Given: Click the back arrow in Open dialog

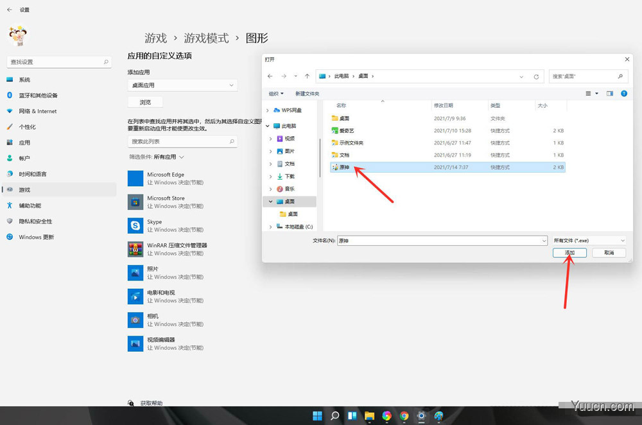Looking at the screenshot, I should click(270, 76).
